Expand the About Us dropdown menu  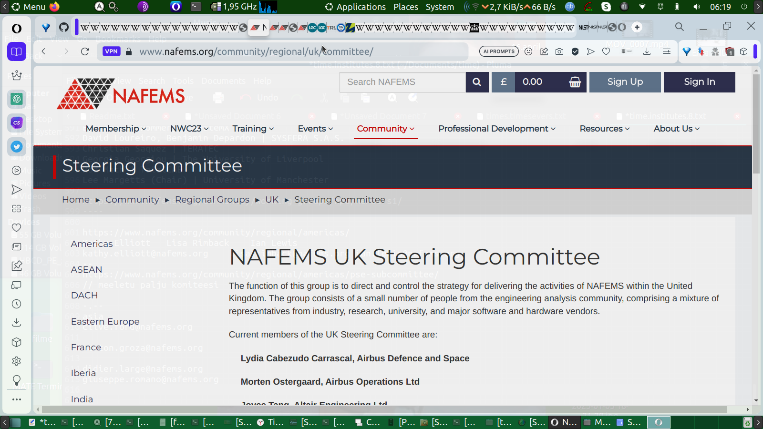pos(677,129)
